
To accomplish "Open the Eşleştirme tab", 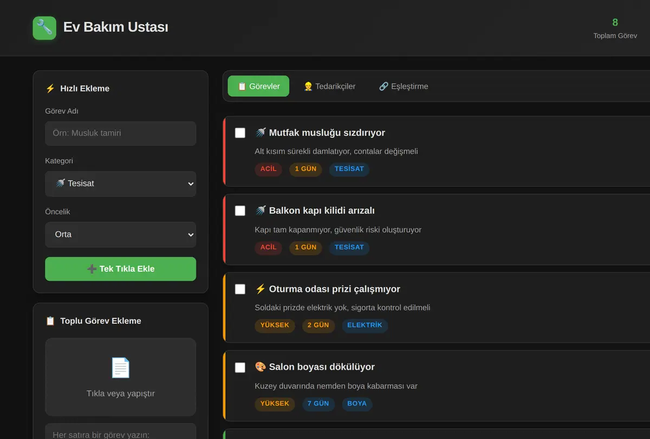I will click(404, 86).
